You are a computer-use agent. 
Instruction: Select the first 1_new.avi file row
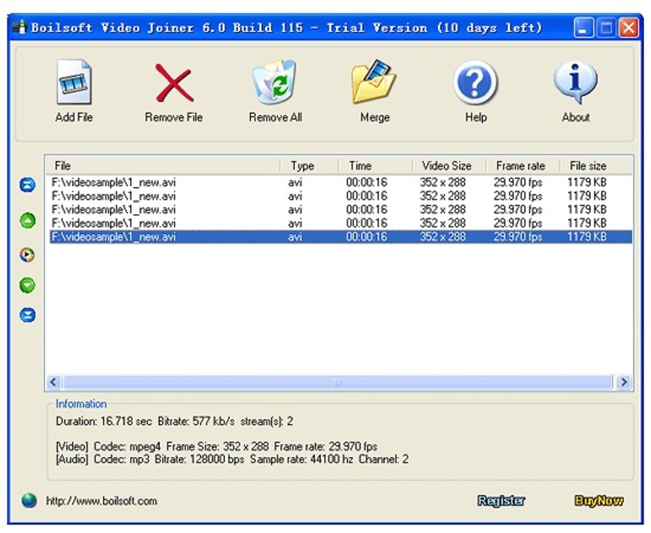(x=341, y=182)
